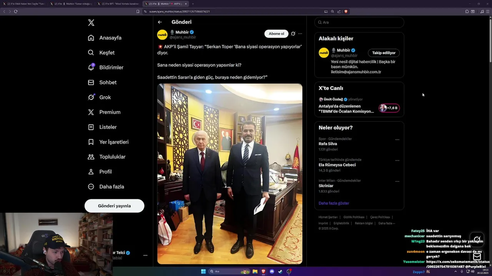Go to Anasayfa in the sidebar

pos(105,38)
